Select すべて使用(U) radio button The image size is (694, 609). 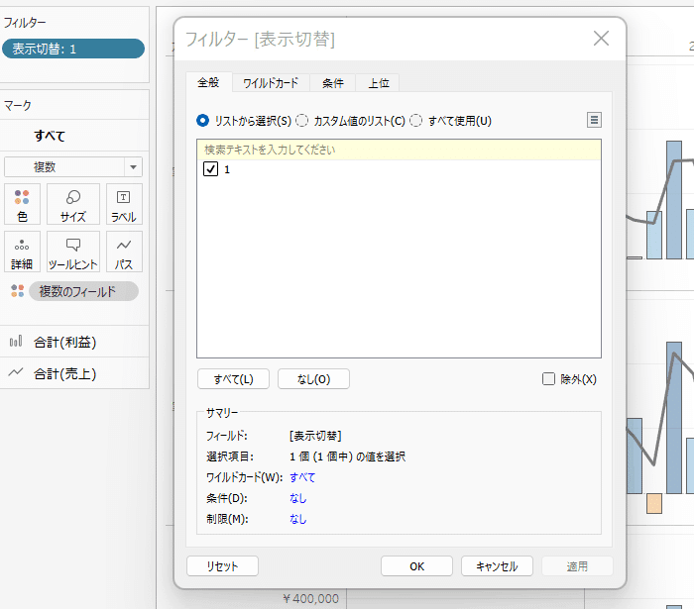point(416,120)
